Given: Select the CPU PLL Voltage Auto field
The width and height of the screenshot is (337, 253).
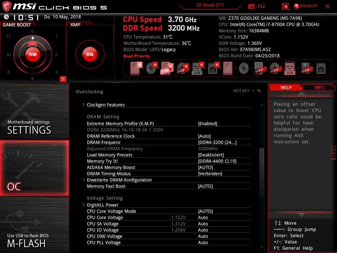Looking at the screenshot, I should coord(203,242).
